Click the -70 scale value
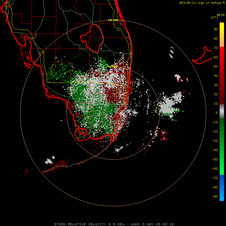Viewport: 226px width, 226px height. point(215,178)
